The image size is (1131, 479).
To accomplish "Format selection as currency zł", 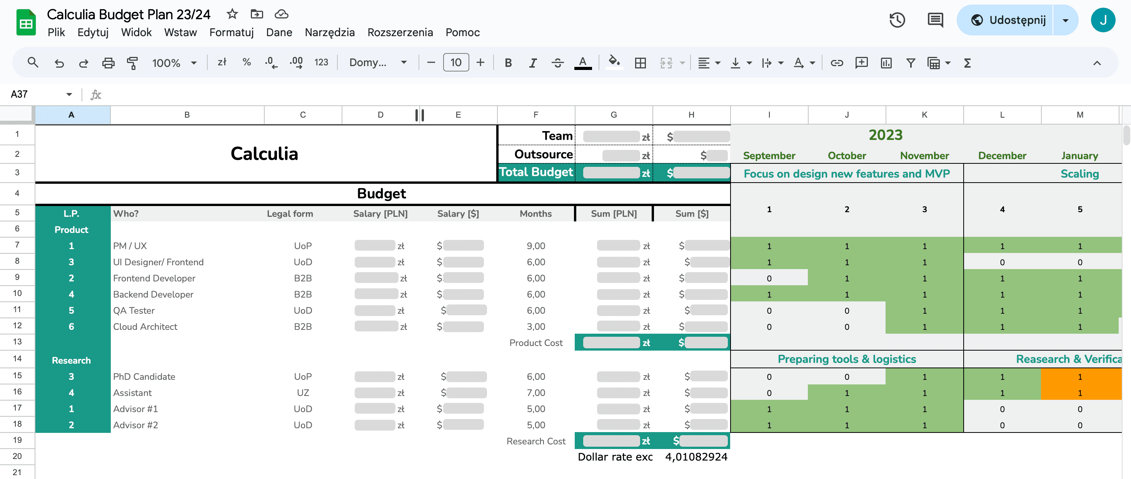I will coord(222,62).
